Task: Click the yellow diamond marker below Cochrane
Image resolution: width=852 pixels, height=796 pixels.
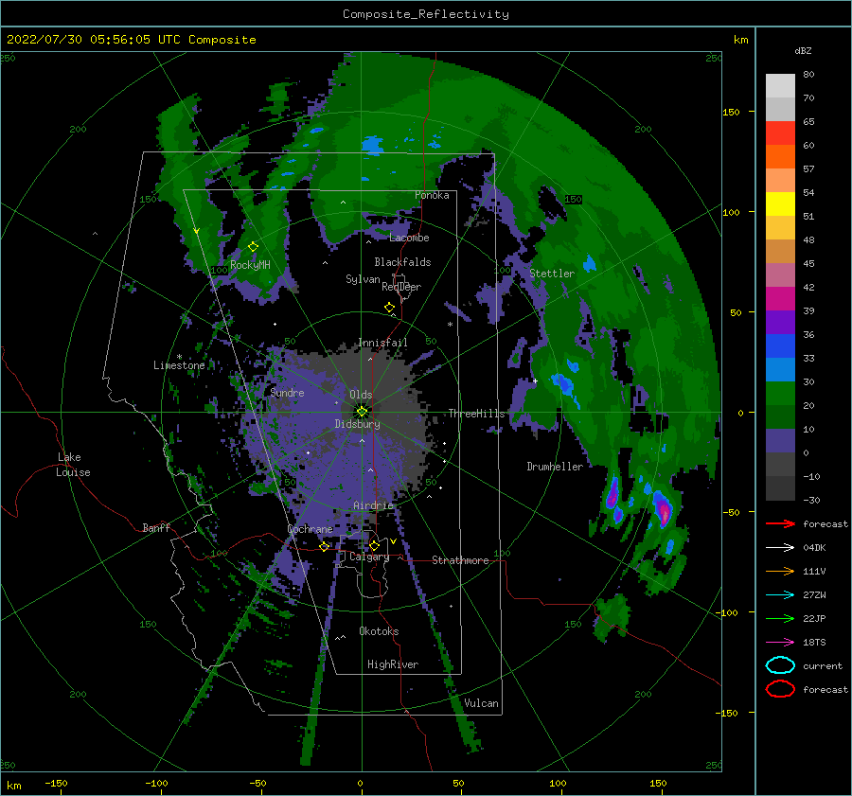Action: pyautogui.click(x=325, y=546)
